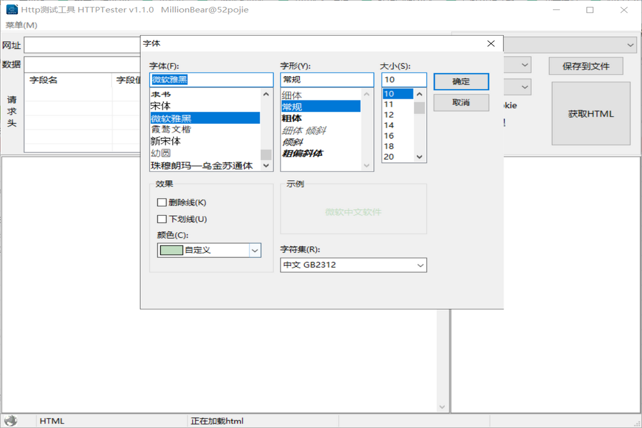Click the HTTPTester application icon in title bar
Image resolution: width=642 pixels, height=428 pixels.
tap(13, 10)
